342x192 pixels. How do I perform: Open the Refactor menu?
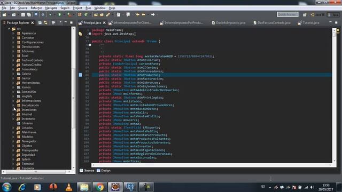(36, 8)
